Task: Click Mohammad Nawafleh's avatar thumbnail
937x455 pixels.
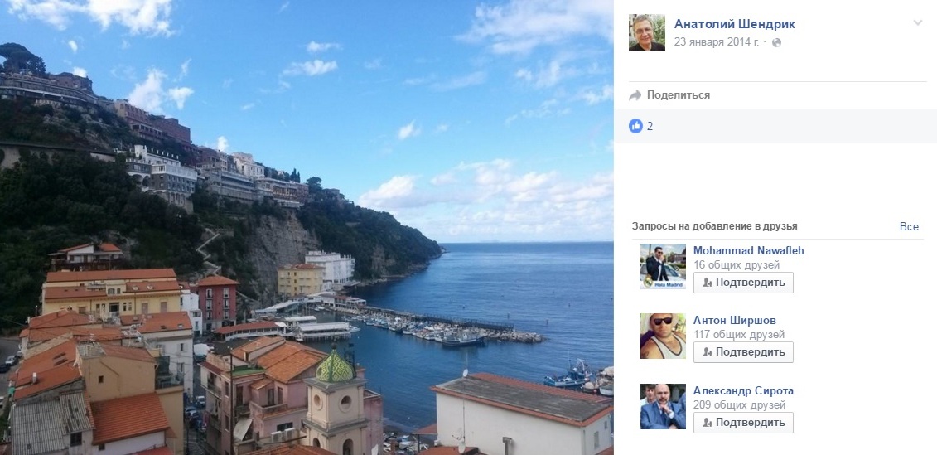Action: [x=663, y=266]
